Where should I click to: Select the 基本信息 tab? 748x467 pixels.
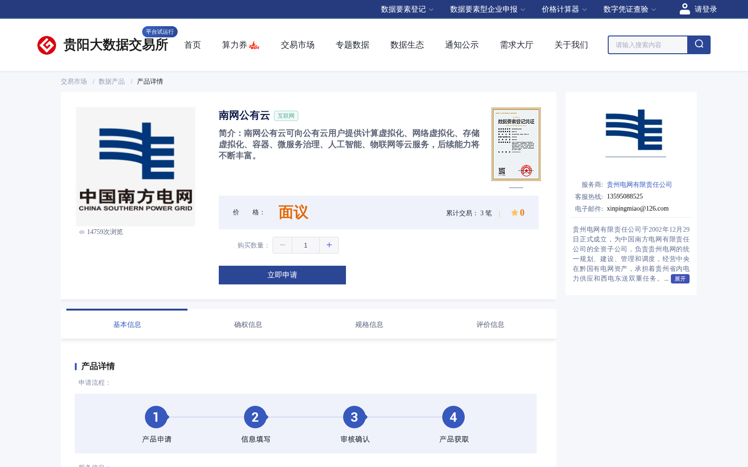pyautogui.click(x=127, y=325)
